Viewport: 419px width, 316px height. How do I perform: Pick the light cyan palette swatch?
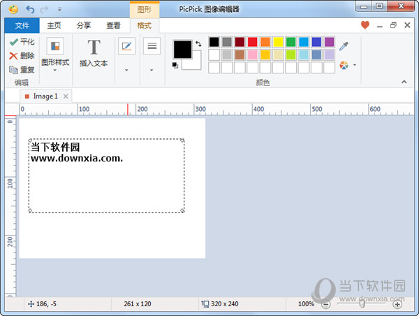pos(304,55)
